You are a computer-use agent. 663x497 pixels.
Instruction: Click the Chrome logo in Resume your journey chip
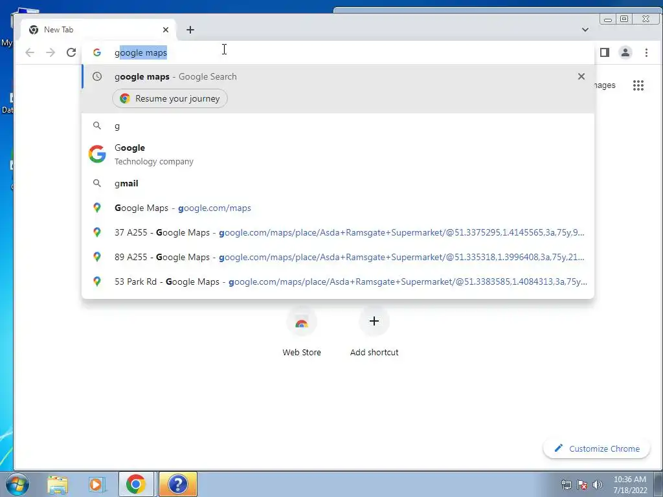(125, 98)
